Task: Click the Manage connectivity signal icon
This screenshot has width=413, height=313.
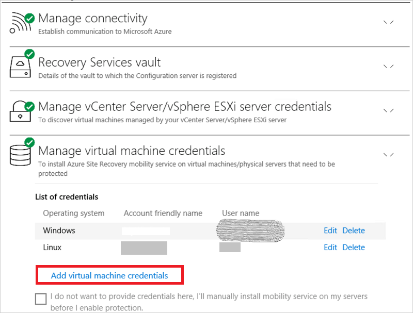Action: [x=20, y=24]
